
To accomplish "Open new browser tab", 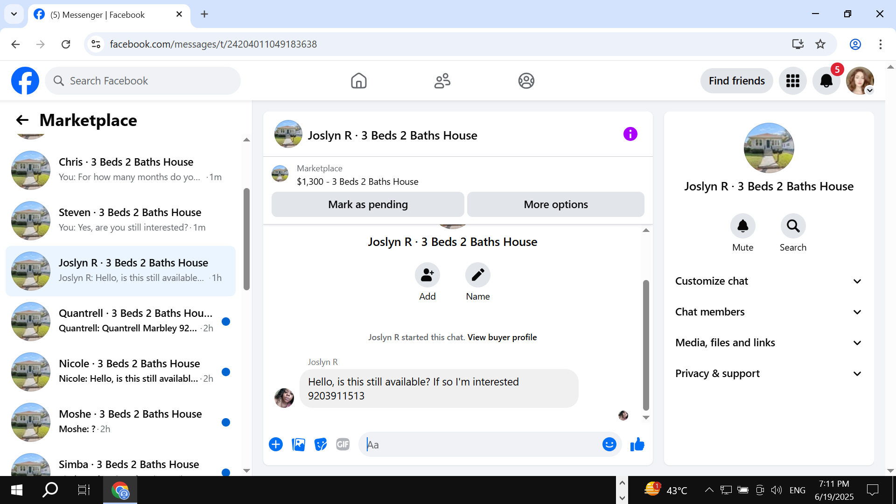I will coord(204,14).
